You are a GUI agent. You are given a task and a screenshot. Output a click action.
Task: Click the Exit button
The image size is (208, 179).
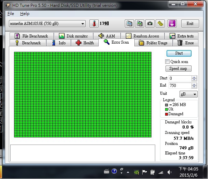tap(190, 24)
